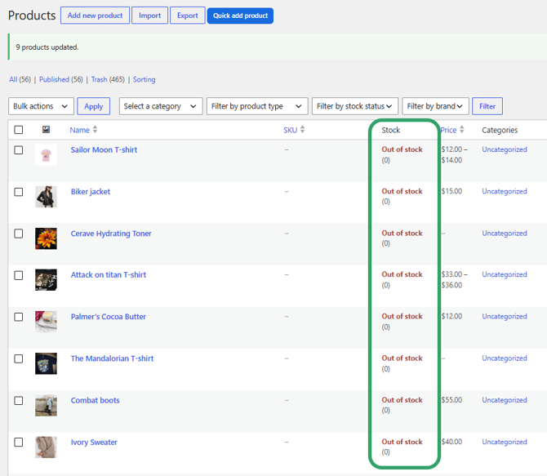The height and width of the screenshot is (476, 547).
Task: Click Out of stock for Sailor Moon T-shirt
Action: [402, 149]
